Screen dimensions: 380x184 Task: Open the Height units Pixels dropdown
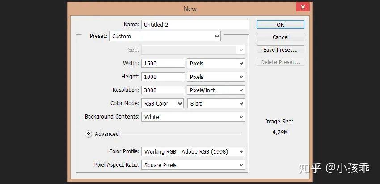pyautogui.click(x=215, y=77)
